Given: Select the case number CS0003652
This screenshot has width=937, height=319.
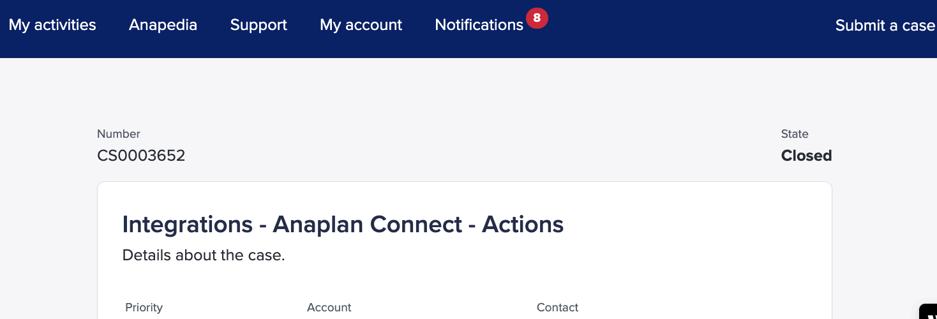Looking at the screenshot, I should point(141,156).
